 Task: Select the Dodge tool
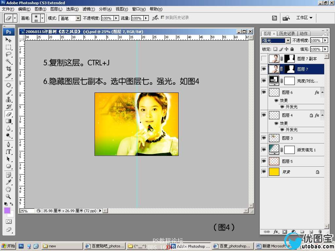click(x=8, y=136)
